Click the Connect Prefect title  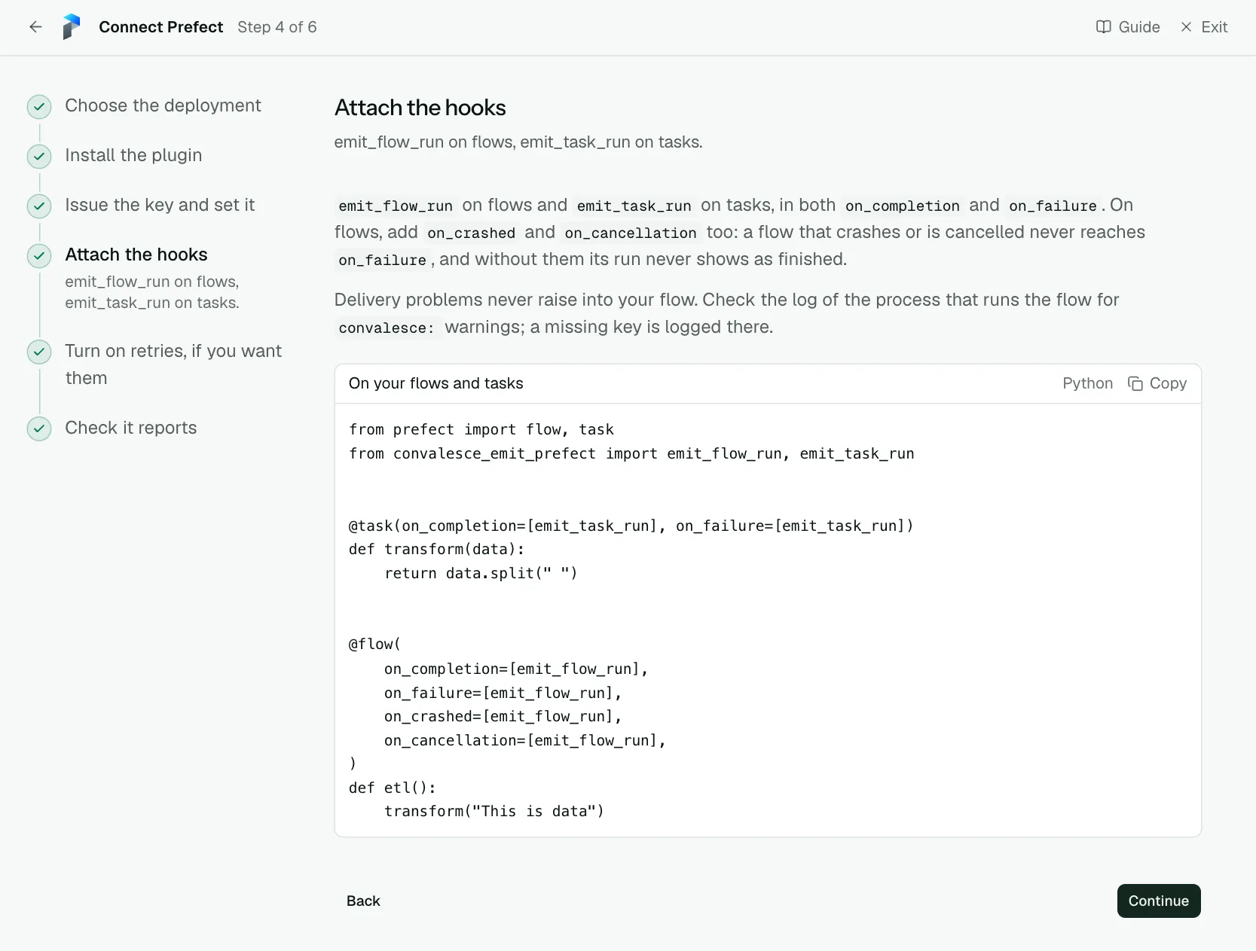click(x=161, y=27)
